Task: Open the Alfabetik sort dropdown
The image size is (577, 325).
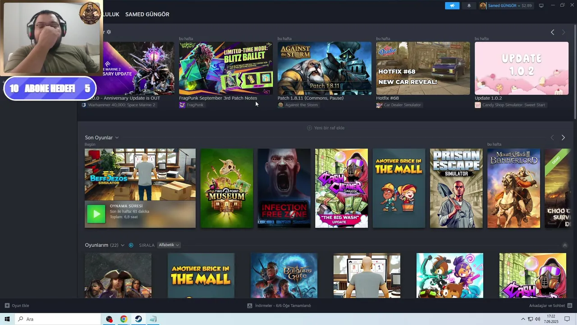Action: [x=169, y=245]
